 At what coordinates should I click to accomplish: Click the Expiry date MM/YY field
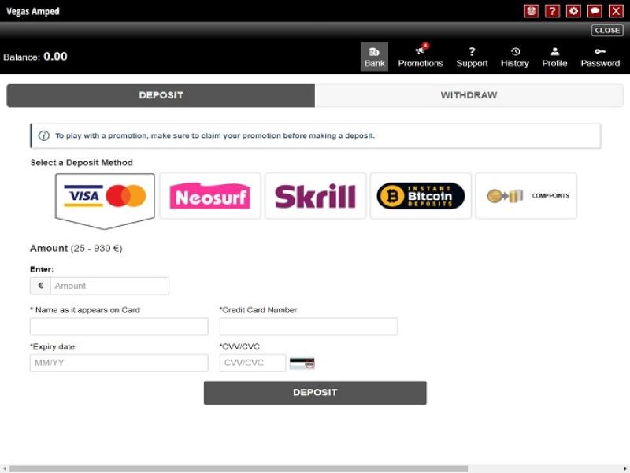[x=119, y=363]
